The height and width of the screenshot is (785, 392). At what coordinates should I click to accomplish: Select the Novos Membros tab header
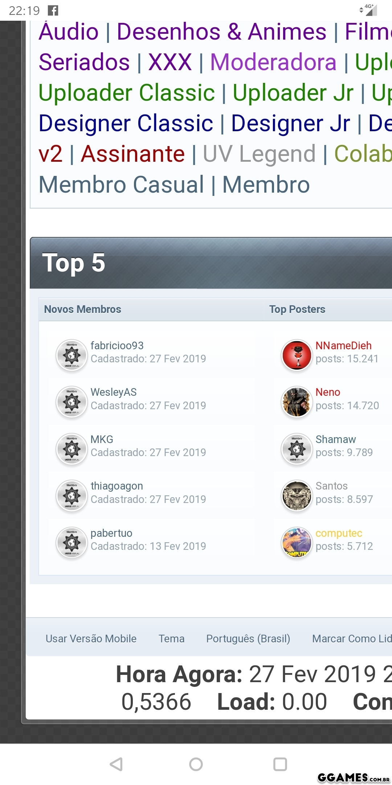pos(83,309)
